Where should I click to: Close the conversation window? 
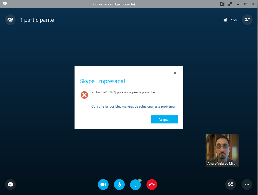[x=253, y=4]
